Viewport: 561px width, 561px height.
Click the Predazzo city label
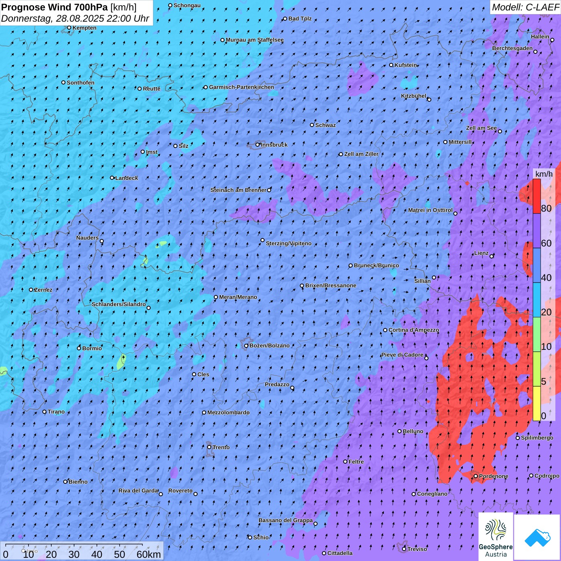click(277, 384)
